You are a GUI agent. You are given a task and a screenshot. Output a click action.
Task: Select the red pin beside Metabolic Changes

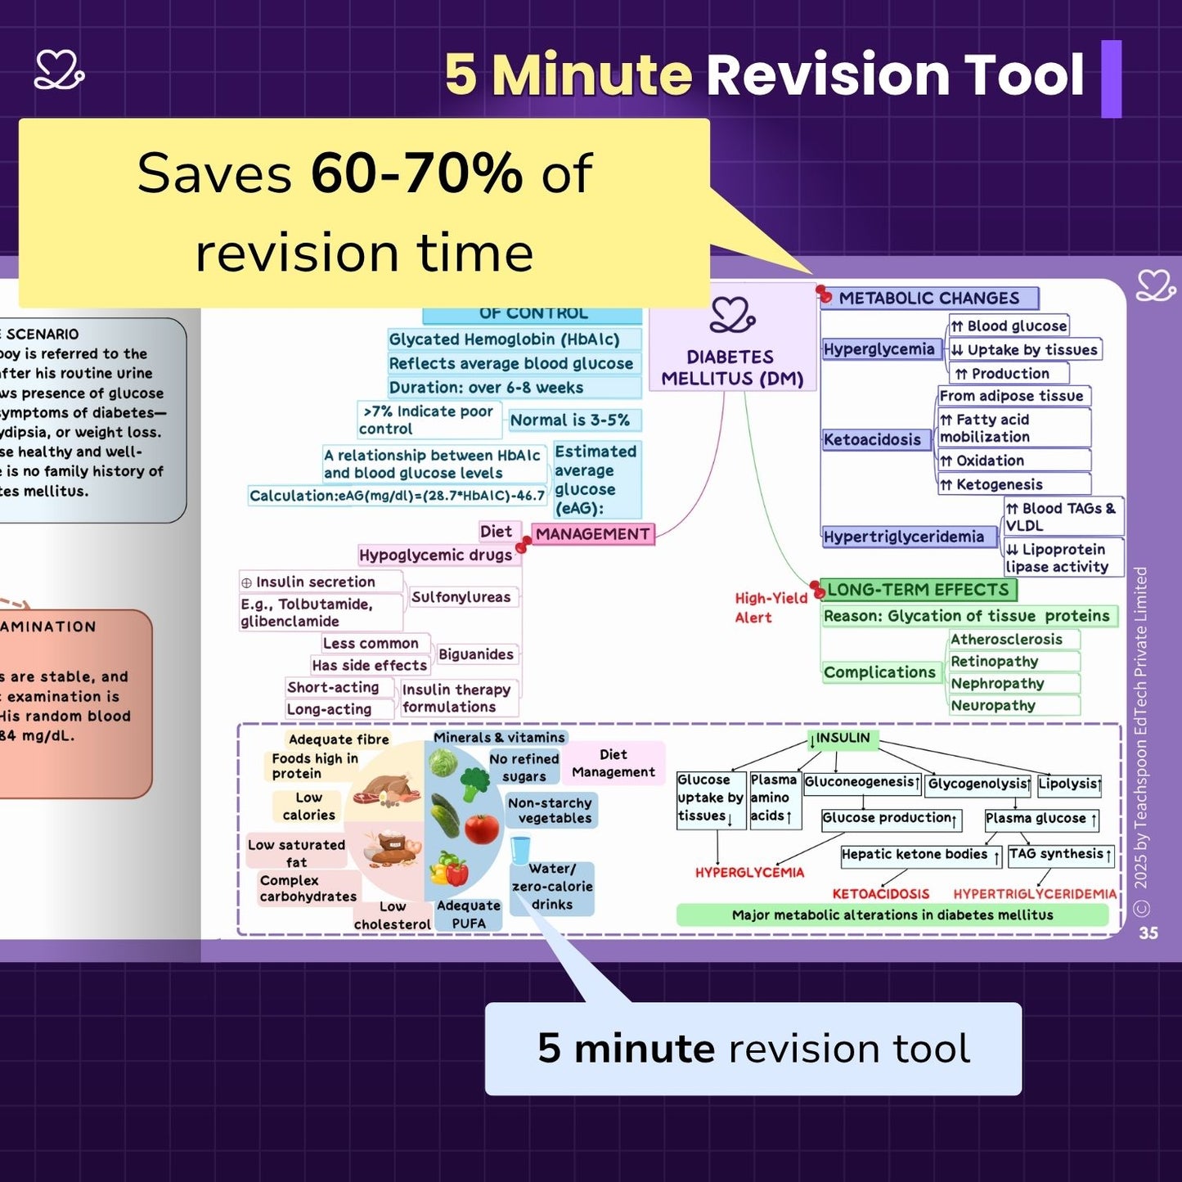point(824,294)
